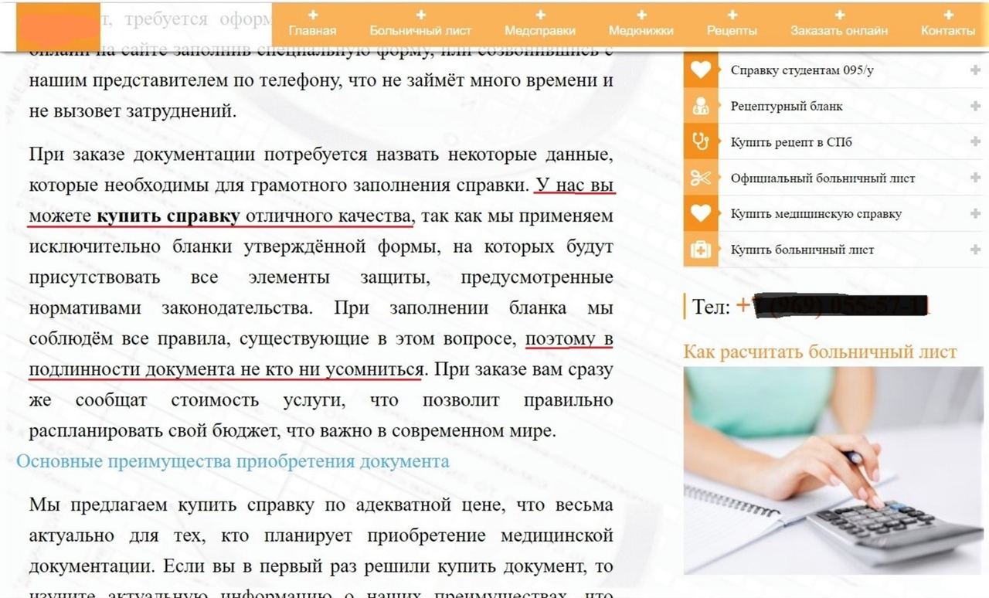Open Рецептурный бланк sidebar link
The width and height of the screenshot is (989, 598).
[787, 106]
